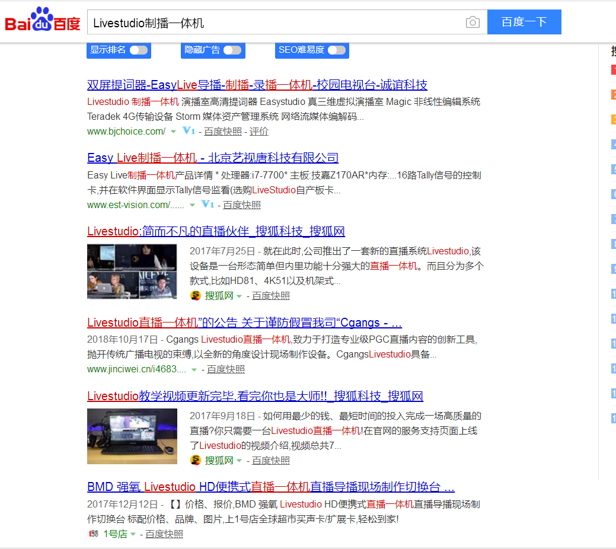This screenshot has width=616, height=549.
Task: Expand dropdown arrow next to www.bjchoice.com
Action: click(173, 132)
